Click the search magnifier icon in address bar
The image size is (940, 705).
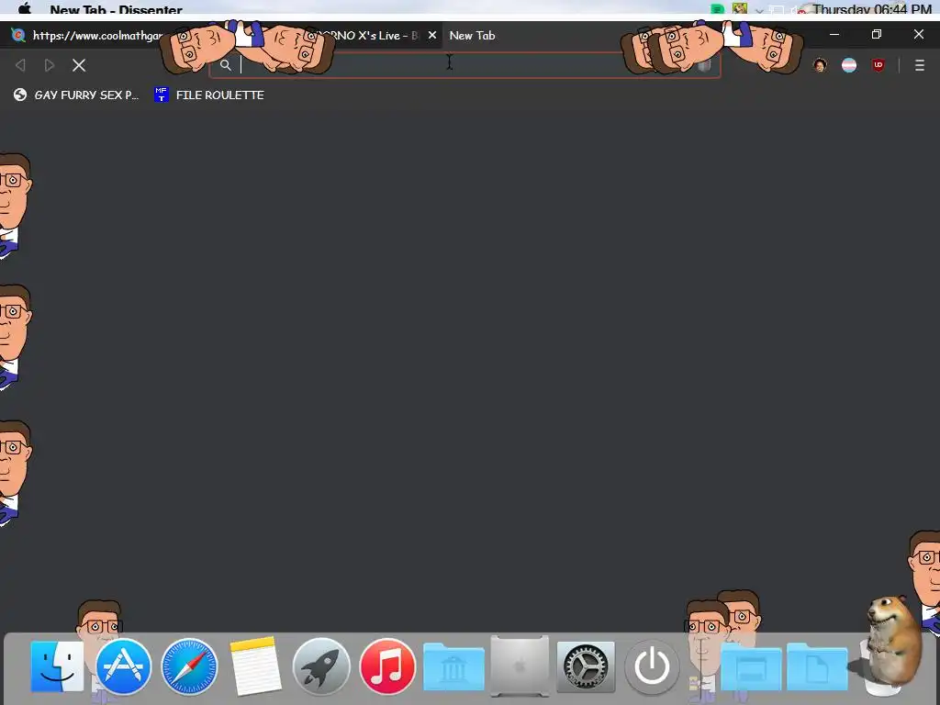(x=226, y=65)
